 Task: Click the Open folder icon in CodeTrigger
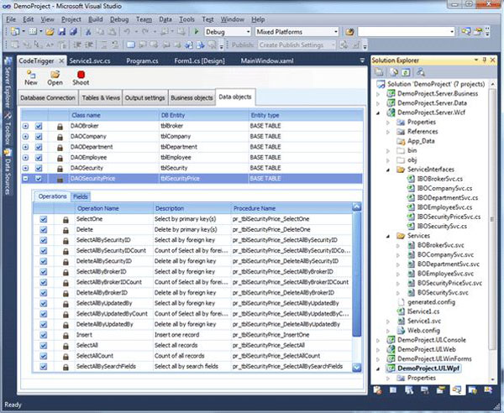click(x=55, y=73)
